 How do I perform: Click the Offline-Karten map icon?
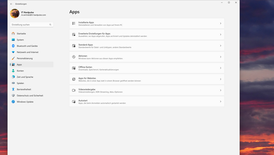(x=74, y=68)
